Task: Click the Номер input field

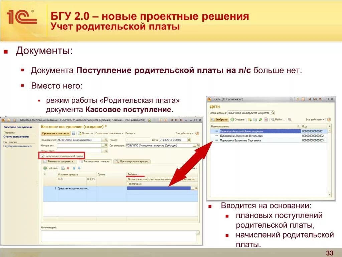Action: 138,140
